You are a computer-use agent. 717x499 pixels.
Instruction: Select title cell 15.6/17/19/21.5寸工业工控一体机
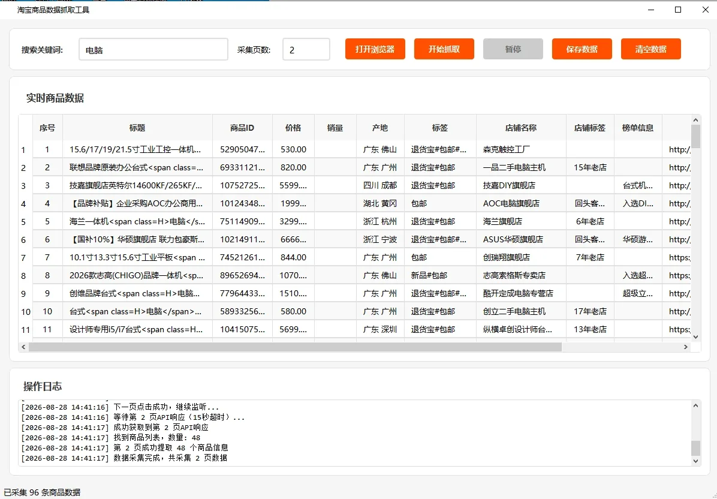[138, 149]
